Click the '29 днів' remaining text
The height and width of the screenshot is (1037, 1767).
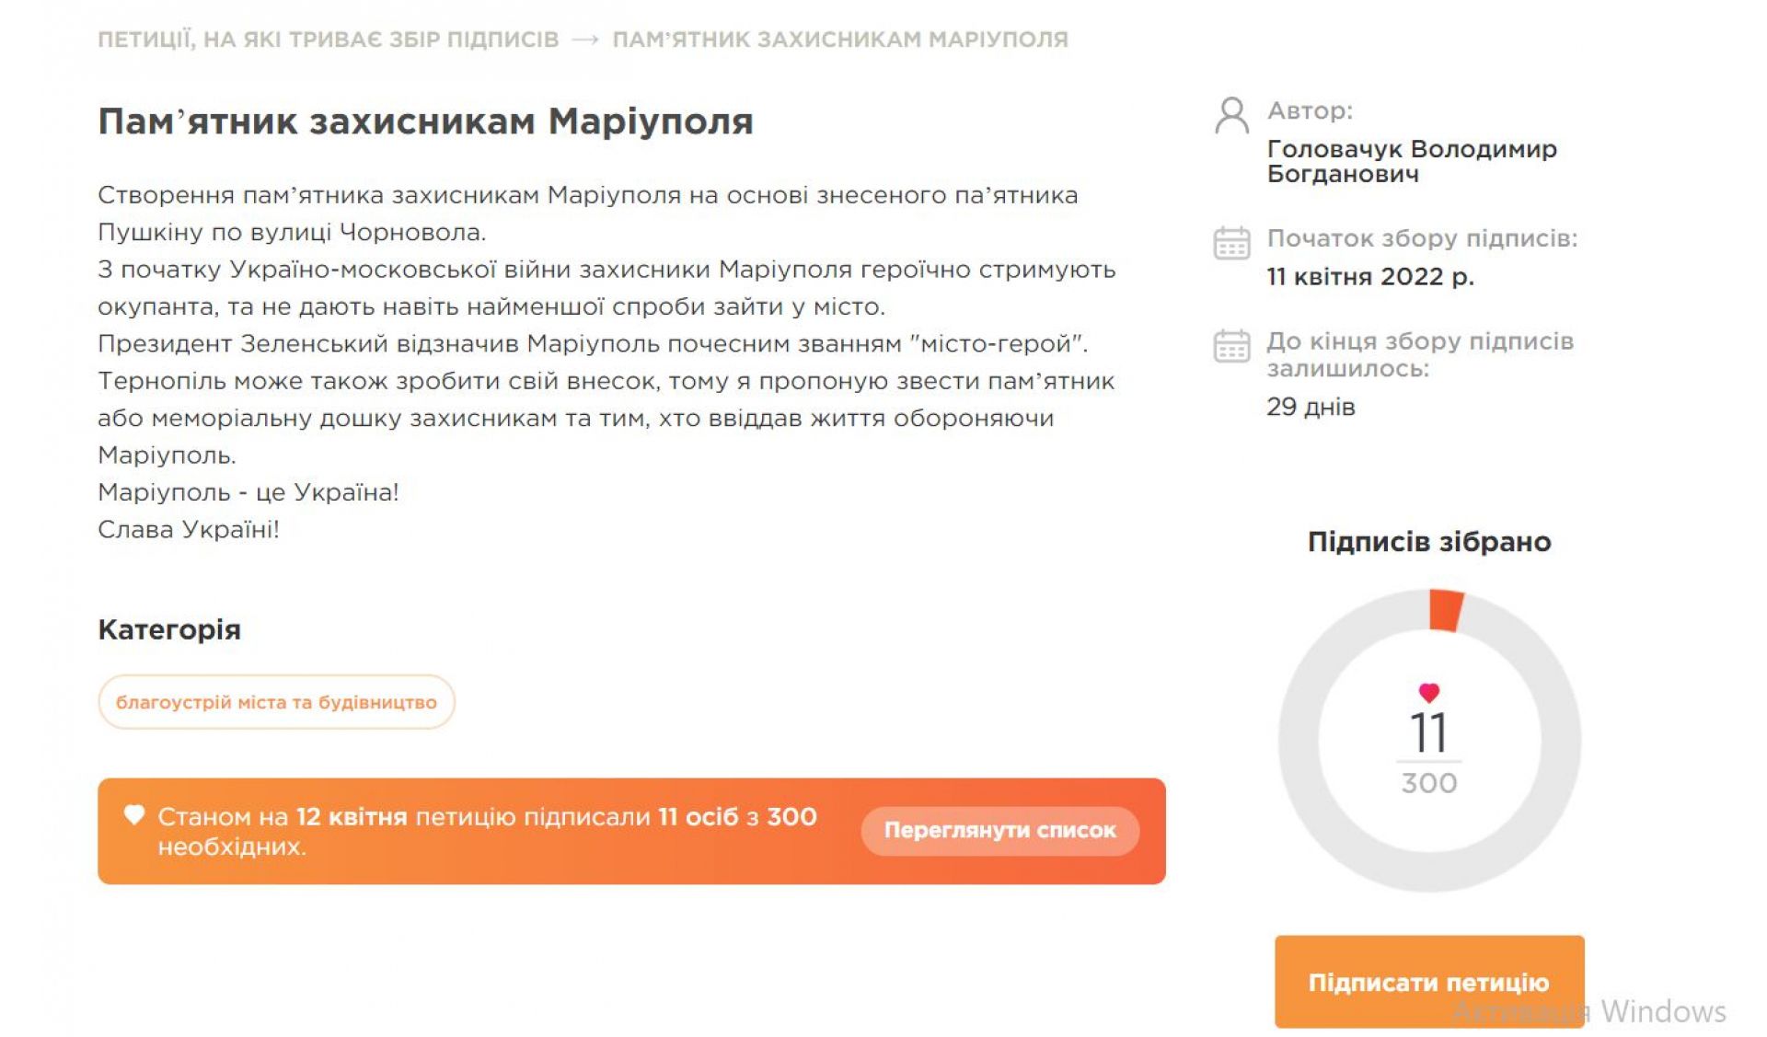pos(1311,407)
